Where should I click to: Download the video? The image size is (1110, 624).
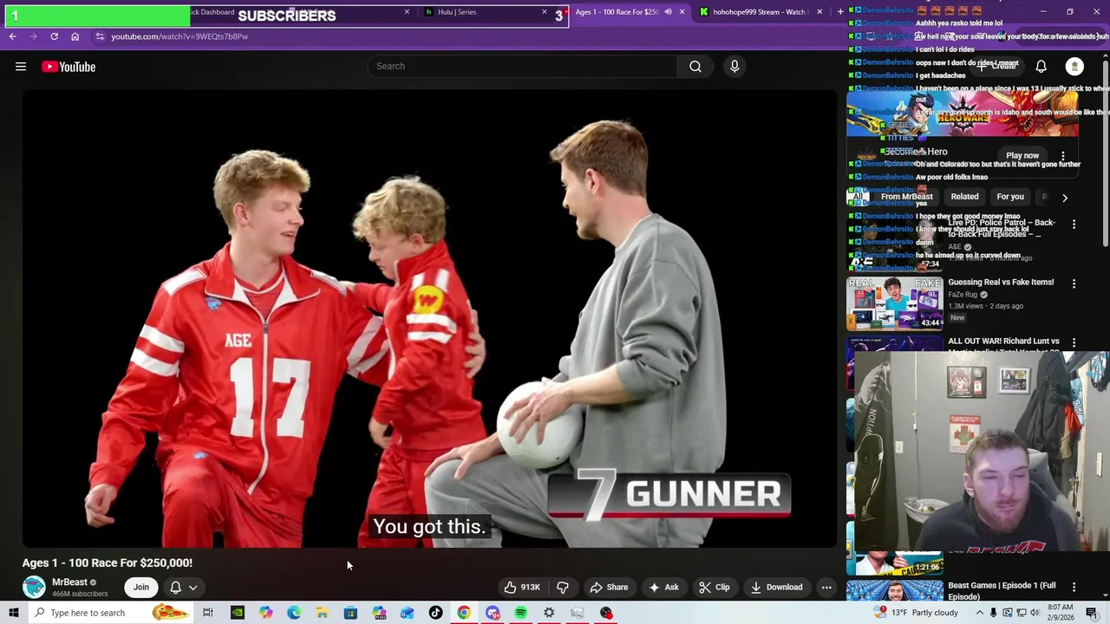click(777, 588)
